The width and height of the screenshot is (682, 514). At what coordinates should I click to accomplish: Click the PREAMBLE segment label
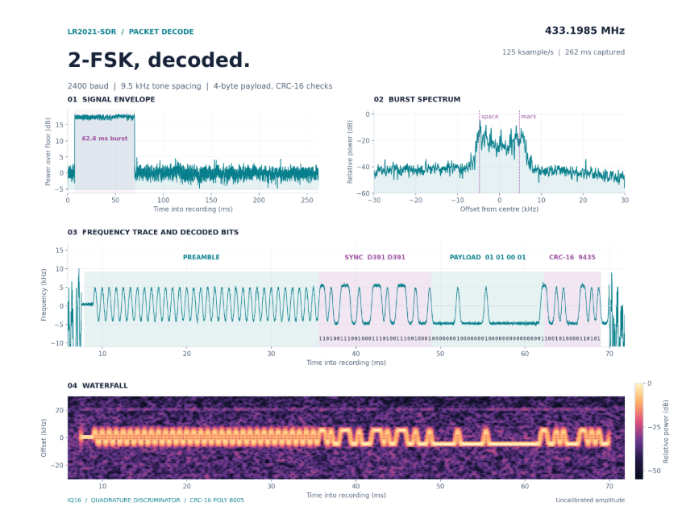(202, 257)
